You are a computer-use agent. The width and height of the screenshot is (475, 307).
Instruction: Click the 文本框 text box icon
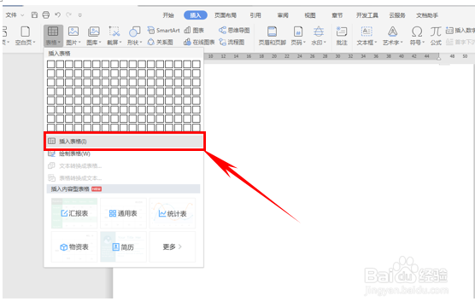point(367,32)
